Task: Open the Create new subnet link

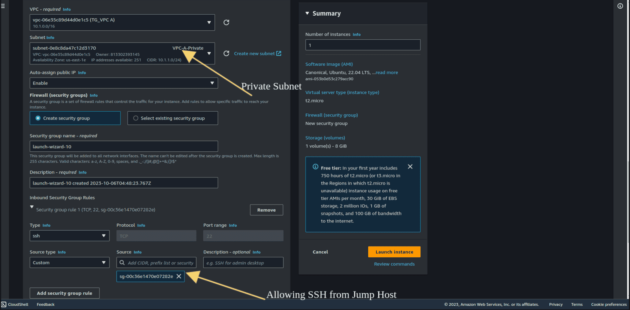Action: [258, 54]
